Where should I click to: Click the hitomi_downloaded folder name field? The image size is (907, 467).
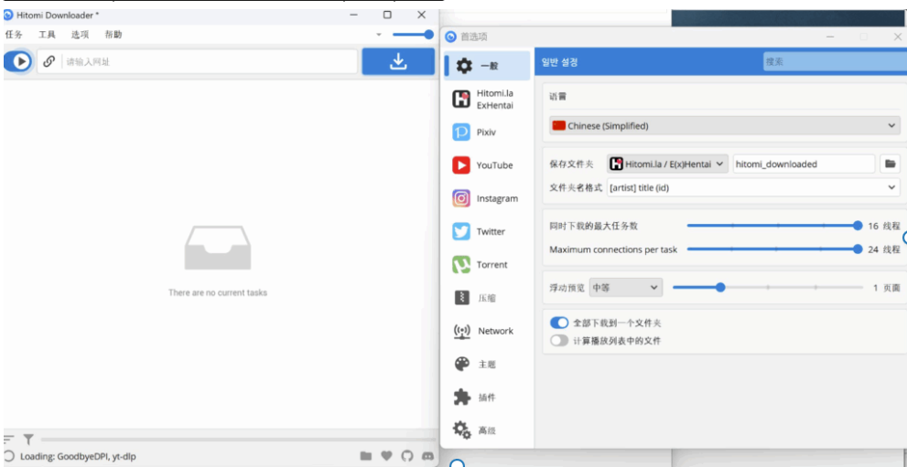pos(804,164)
